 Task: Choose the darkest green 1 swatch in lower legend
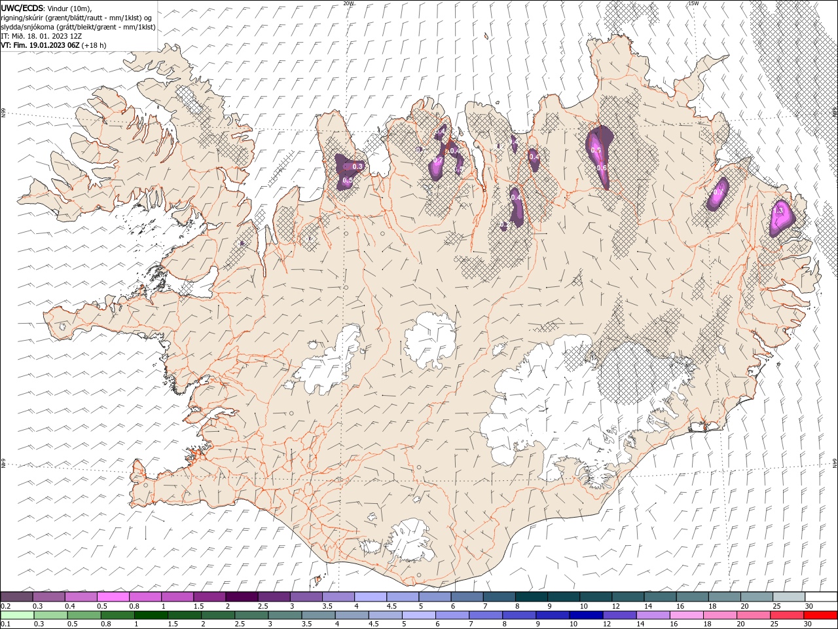click(x=151, y=615)
